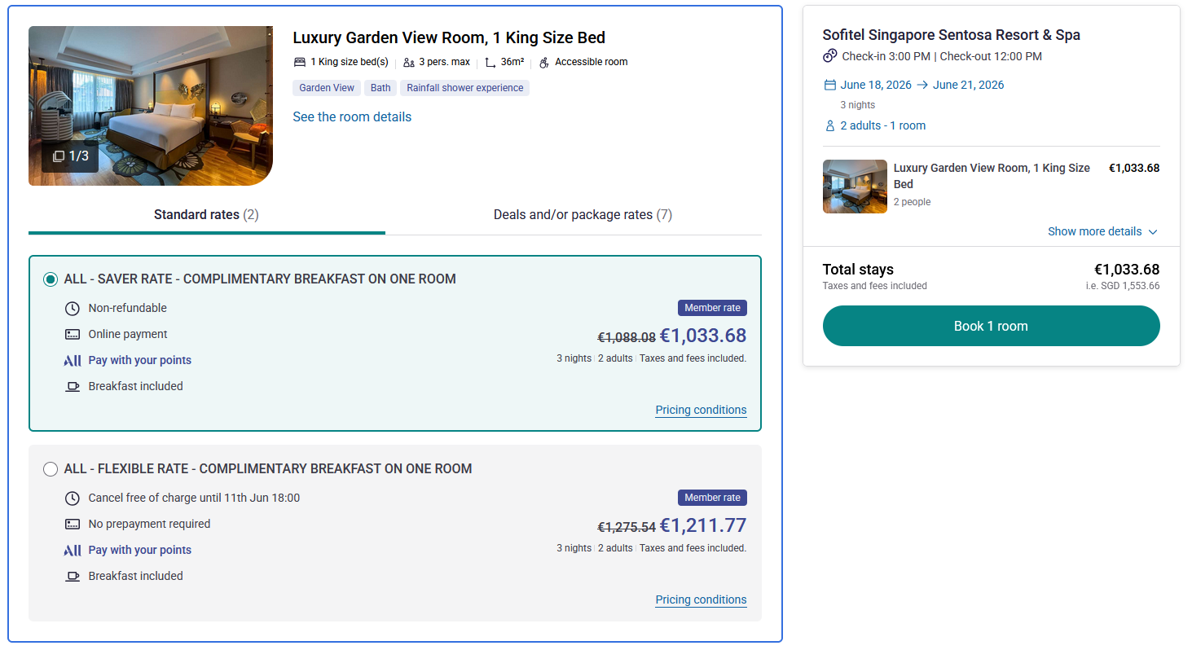This screenshot has width=1192, height=650.
Task: Click the image gallery counter icon 1/3
Action: click(70, 156)
